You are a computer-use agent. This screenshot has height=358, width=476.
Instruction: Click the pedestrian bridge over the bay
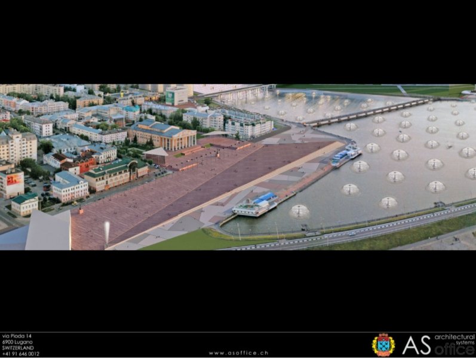364,112
